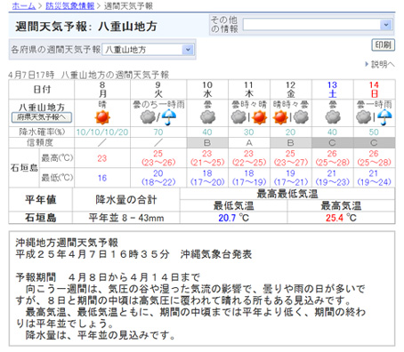Open the 防災気象情報 breadcrumb link
This screenshot has height=352, width=404.
point(69,5)
